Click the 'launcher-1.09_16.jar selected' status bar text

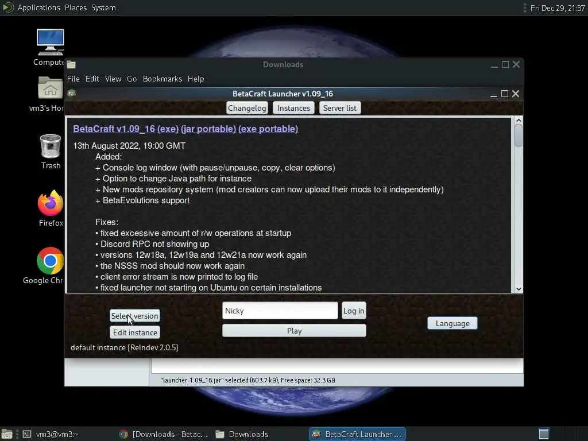tap(248, 380)
